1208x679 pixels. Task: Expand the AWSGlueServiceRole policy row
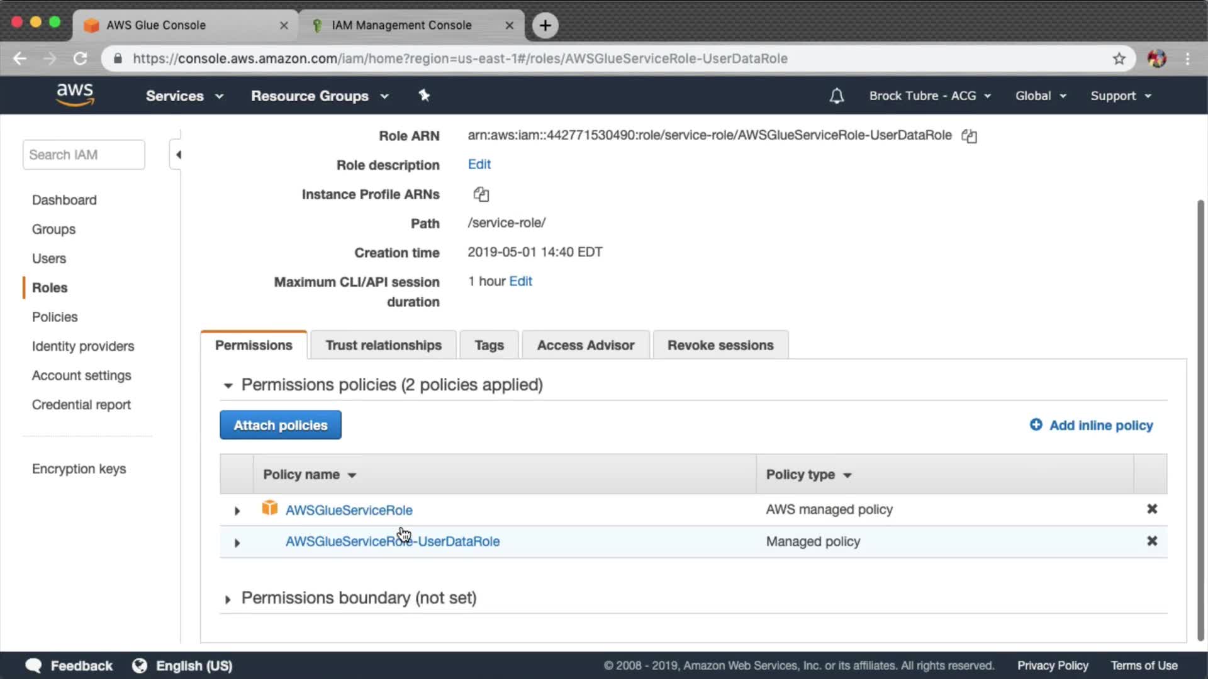237,511
